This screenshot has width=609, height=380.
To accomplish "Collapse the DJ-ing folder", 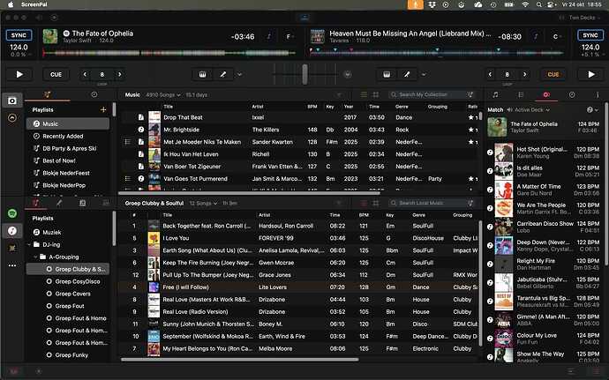I will point(30,243).
